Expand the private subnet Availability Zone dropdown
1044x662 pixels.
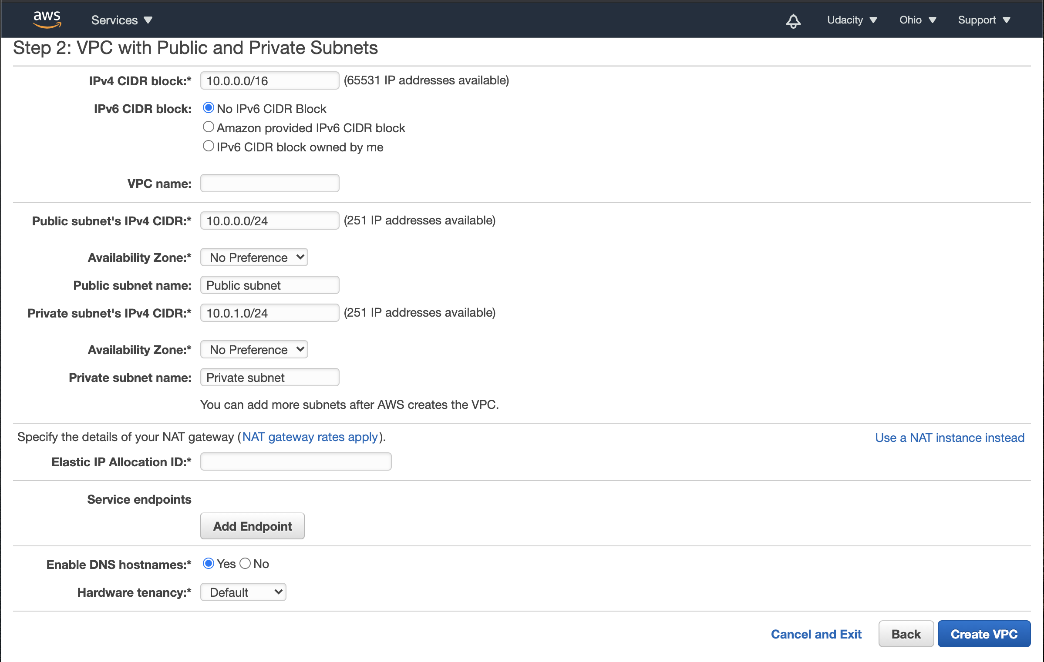click(254, 350)
